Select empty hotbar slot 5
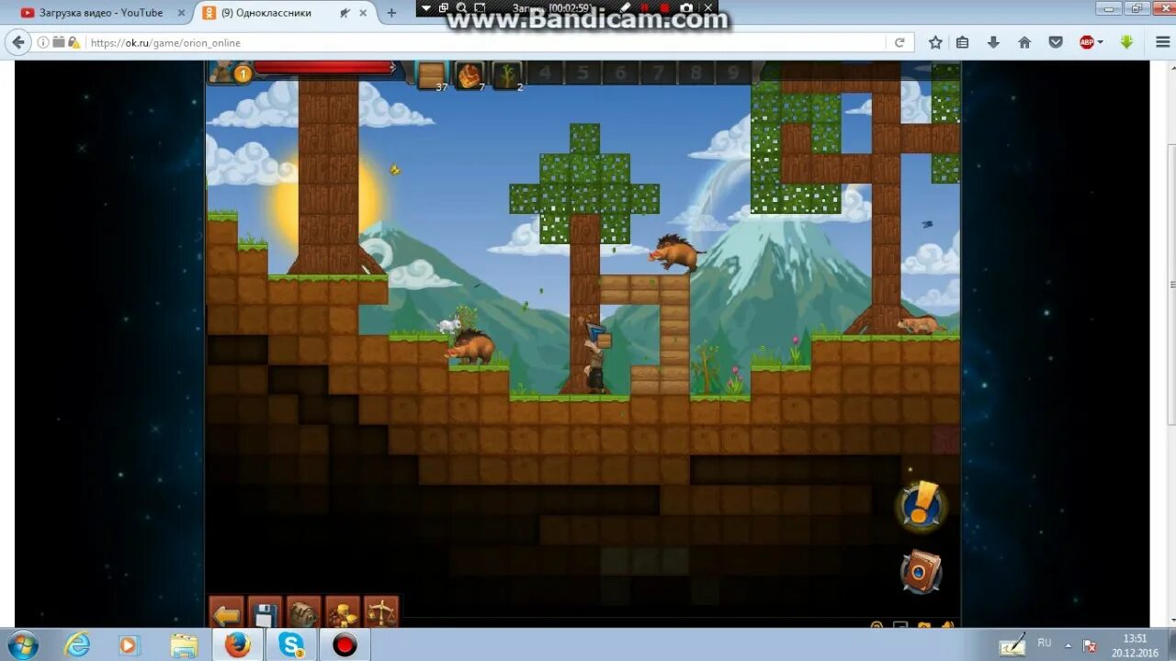1176x661 pixels. coord(582,73)
